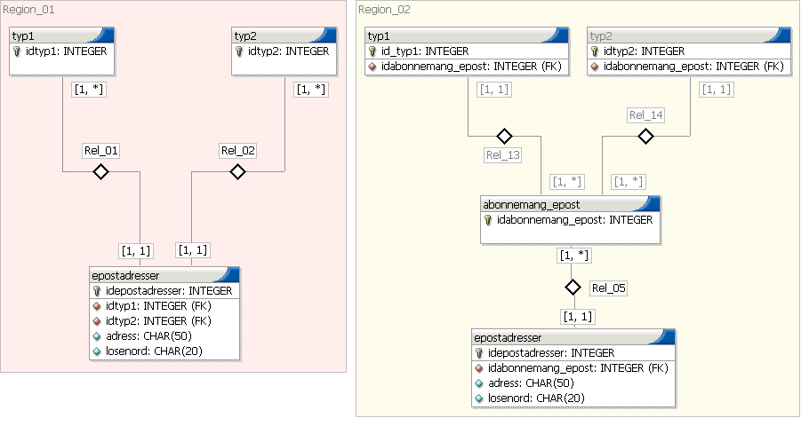This screenshot has height=426, width=809.
Task: Select the abonnemang_epost table header
Action: (570, 204)
